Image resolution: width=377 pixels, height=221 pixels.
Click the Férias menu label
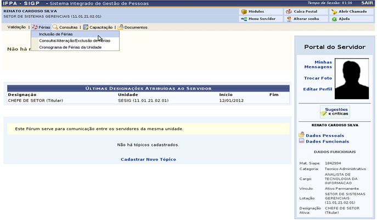click(44, 27)
